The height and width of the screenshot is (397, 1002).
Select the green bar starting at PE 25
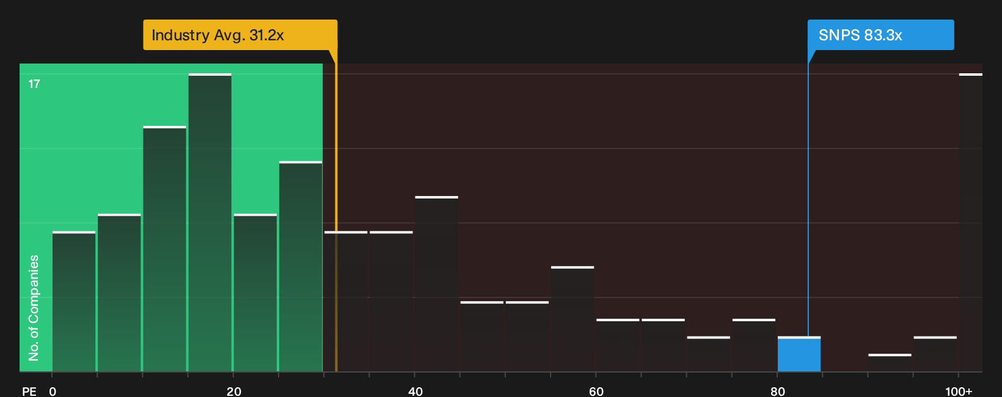click(x=301, y=266)
